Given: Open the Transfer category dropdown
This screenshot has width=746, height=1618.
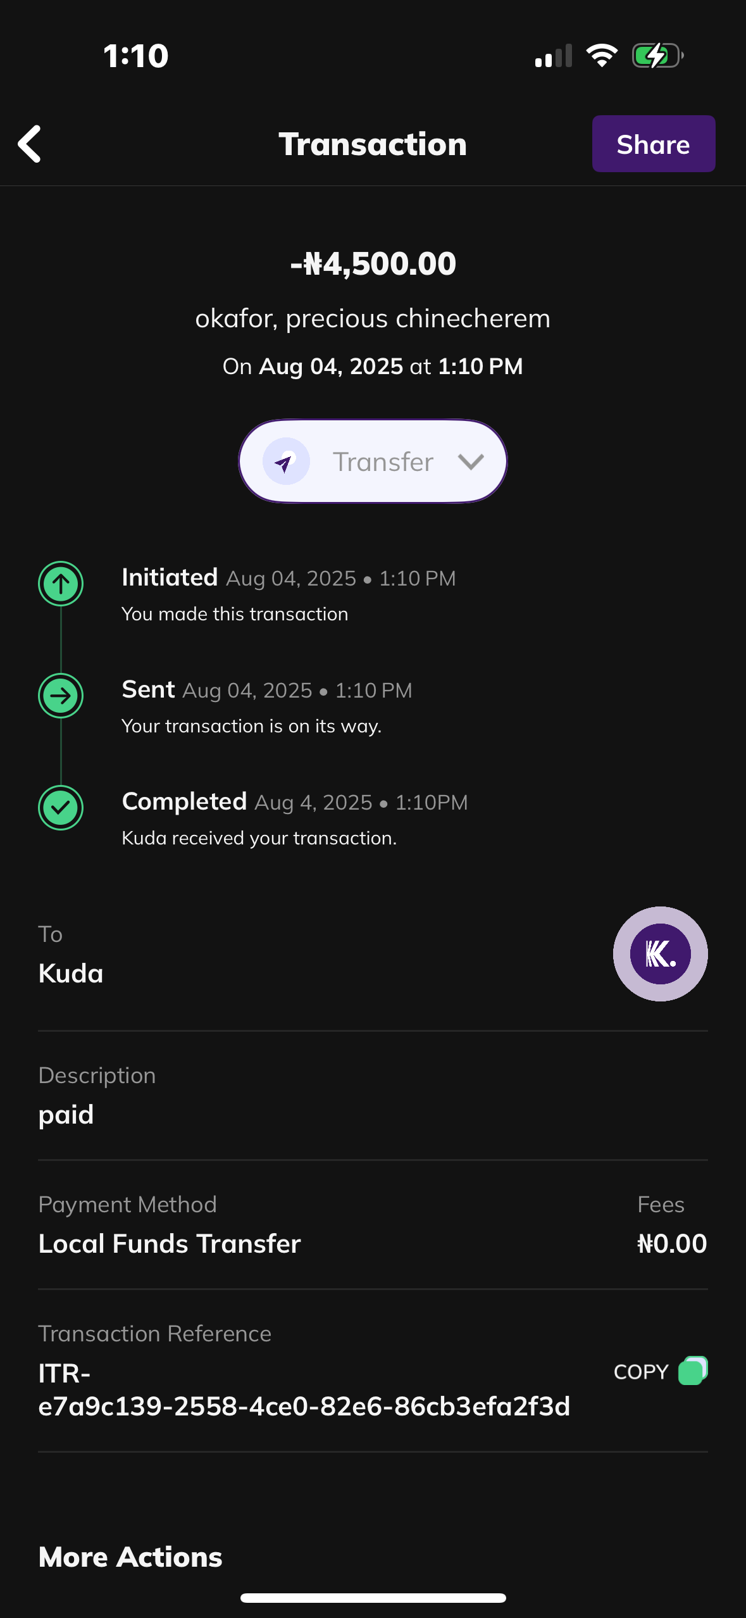Looking at the screenshot, I should tap(373, 461).
